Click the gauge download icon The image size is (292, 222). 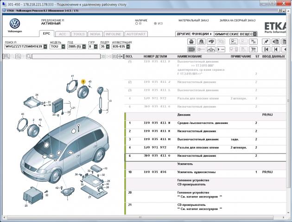(x=211, y=49)
